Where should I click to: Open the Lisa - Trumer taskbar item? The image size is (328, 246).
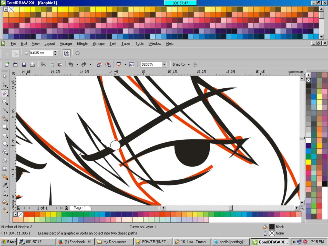coord(192,242)
